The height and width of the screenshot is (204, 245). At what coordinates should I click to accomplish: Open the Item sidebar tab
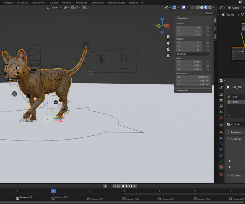[215, 20]
